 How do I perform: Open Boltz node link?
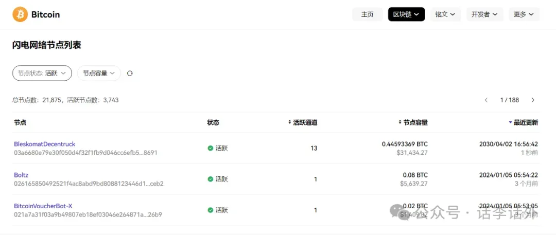tap(21, 175)
